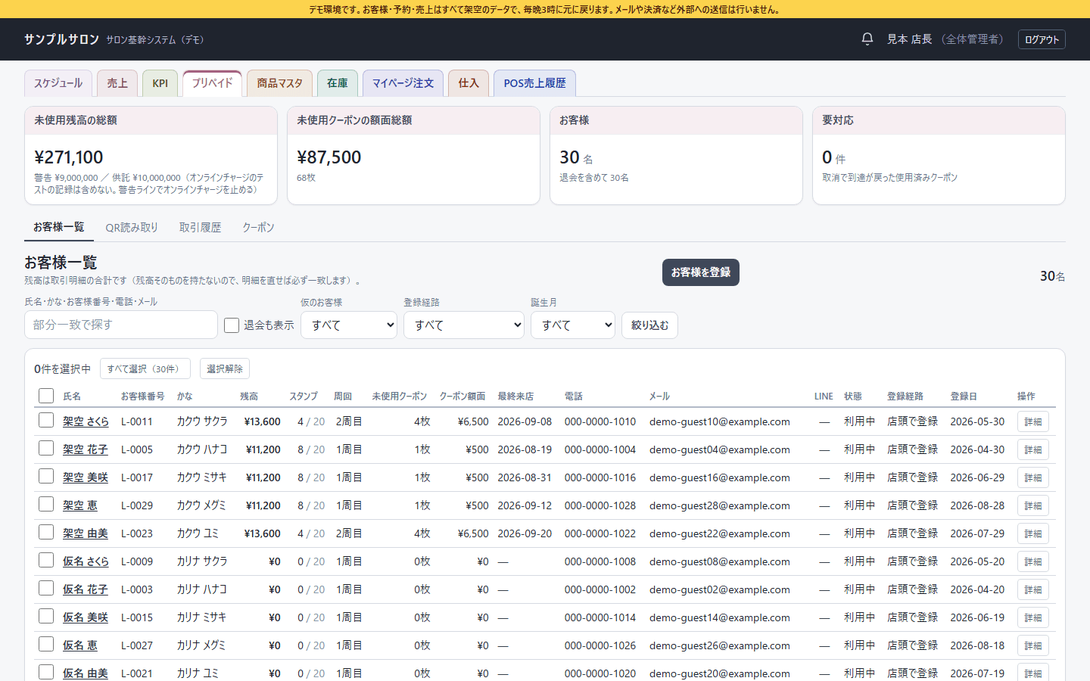
Task: Click the ログアウト button
Action: click(x=1042, y=39)
